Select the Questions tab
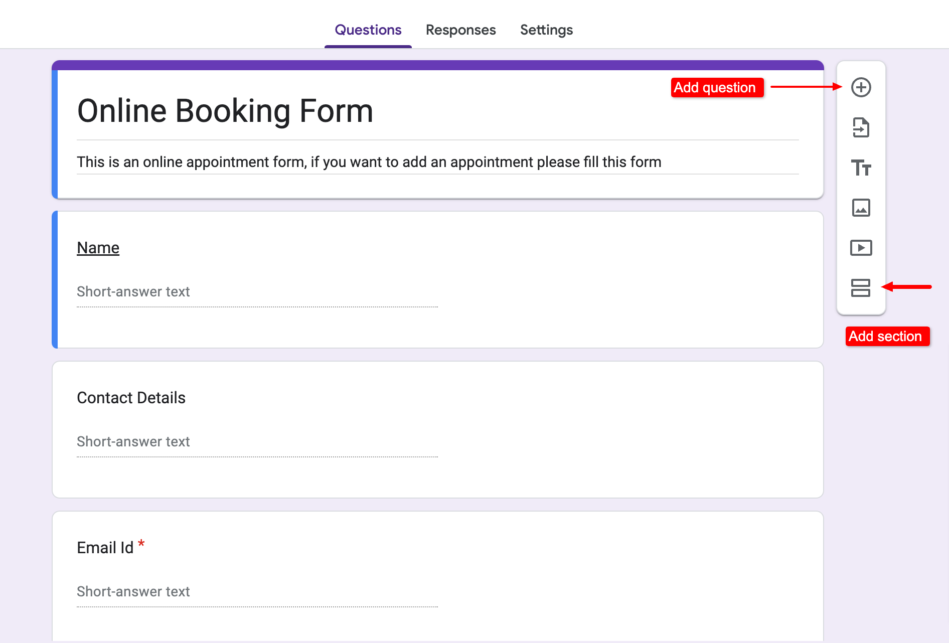 pyautogui.click(x=368, y=30)
